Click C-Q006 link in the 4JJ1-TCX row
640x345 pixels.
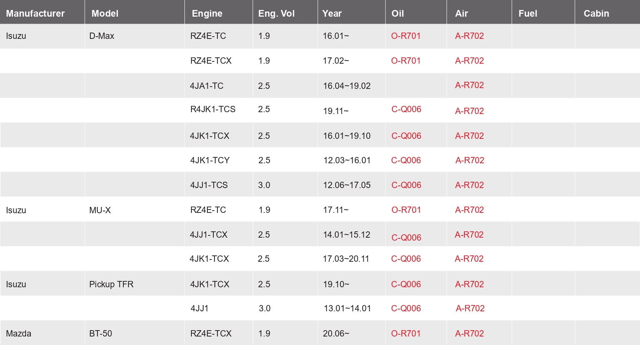pyautogui.click(x=406, y=238)
